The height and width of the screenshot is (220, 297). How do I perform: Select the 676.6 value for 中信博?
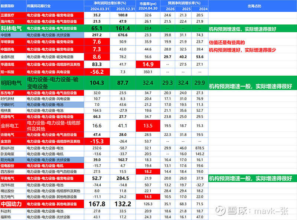[123, 35]
